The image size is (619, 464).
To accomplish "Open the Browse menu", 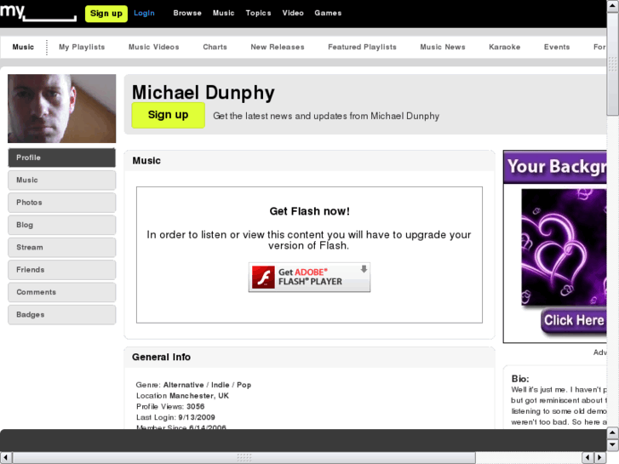I will pyautogui.click(x=187, y=13).
